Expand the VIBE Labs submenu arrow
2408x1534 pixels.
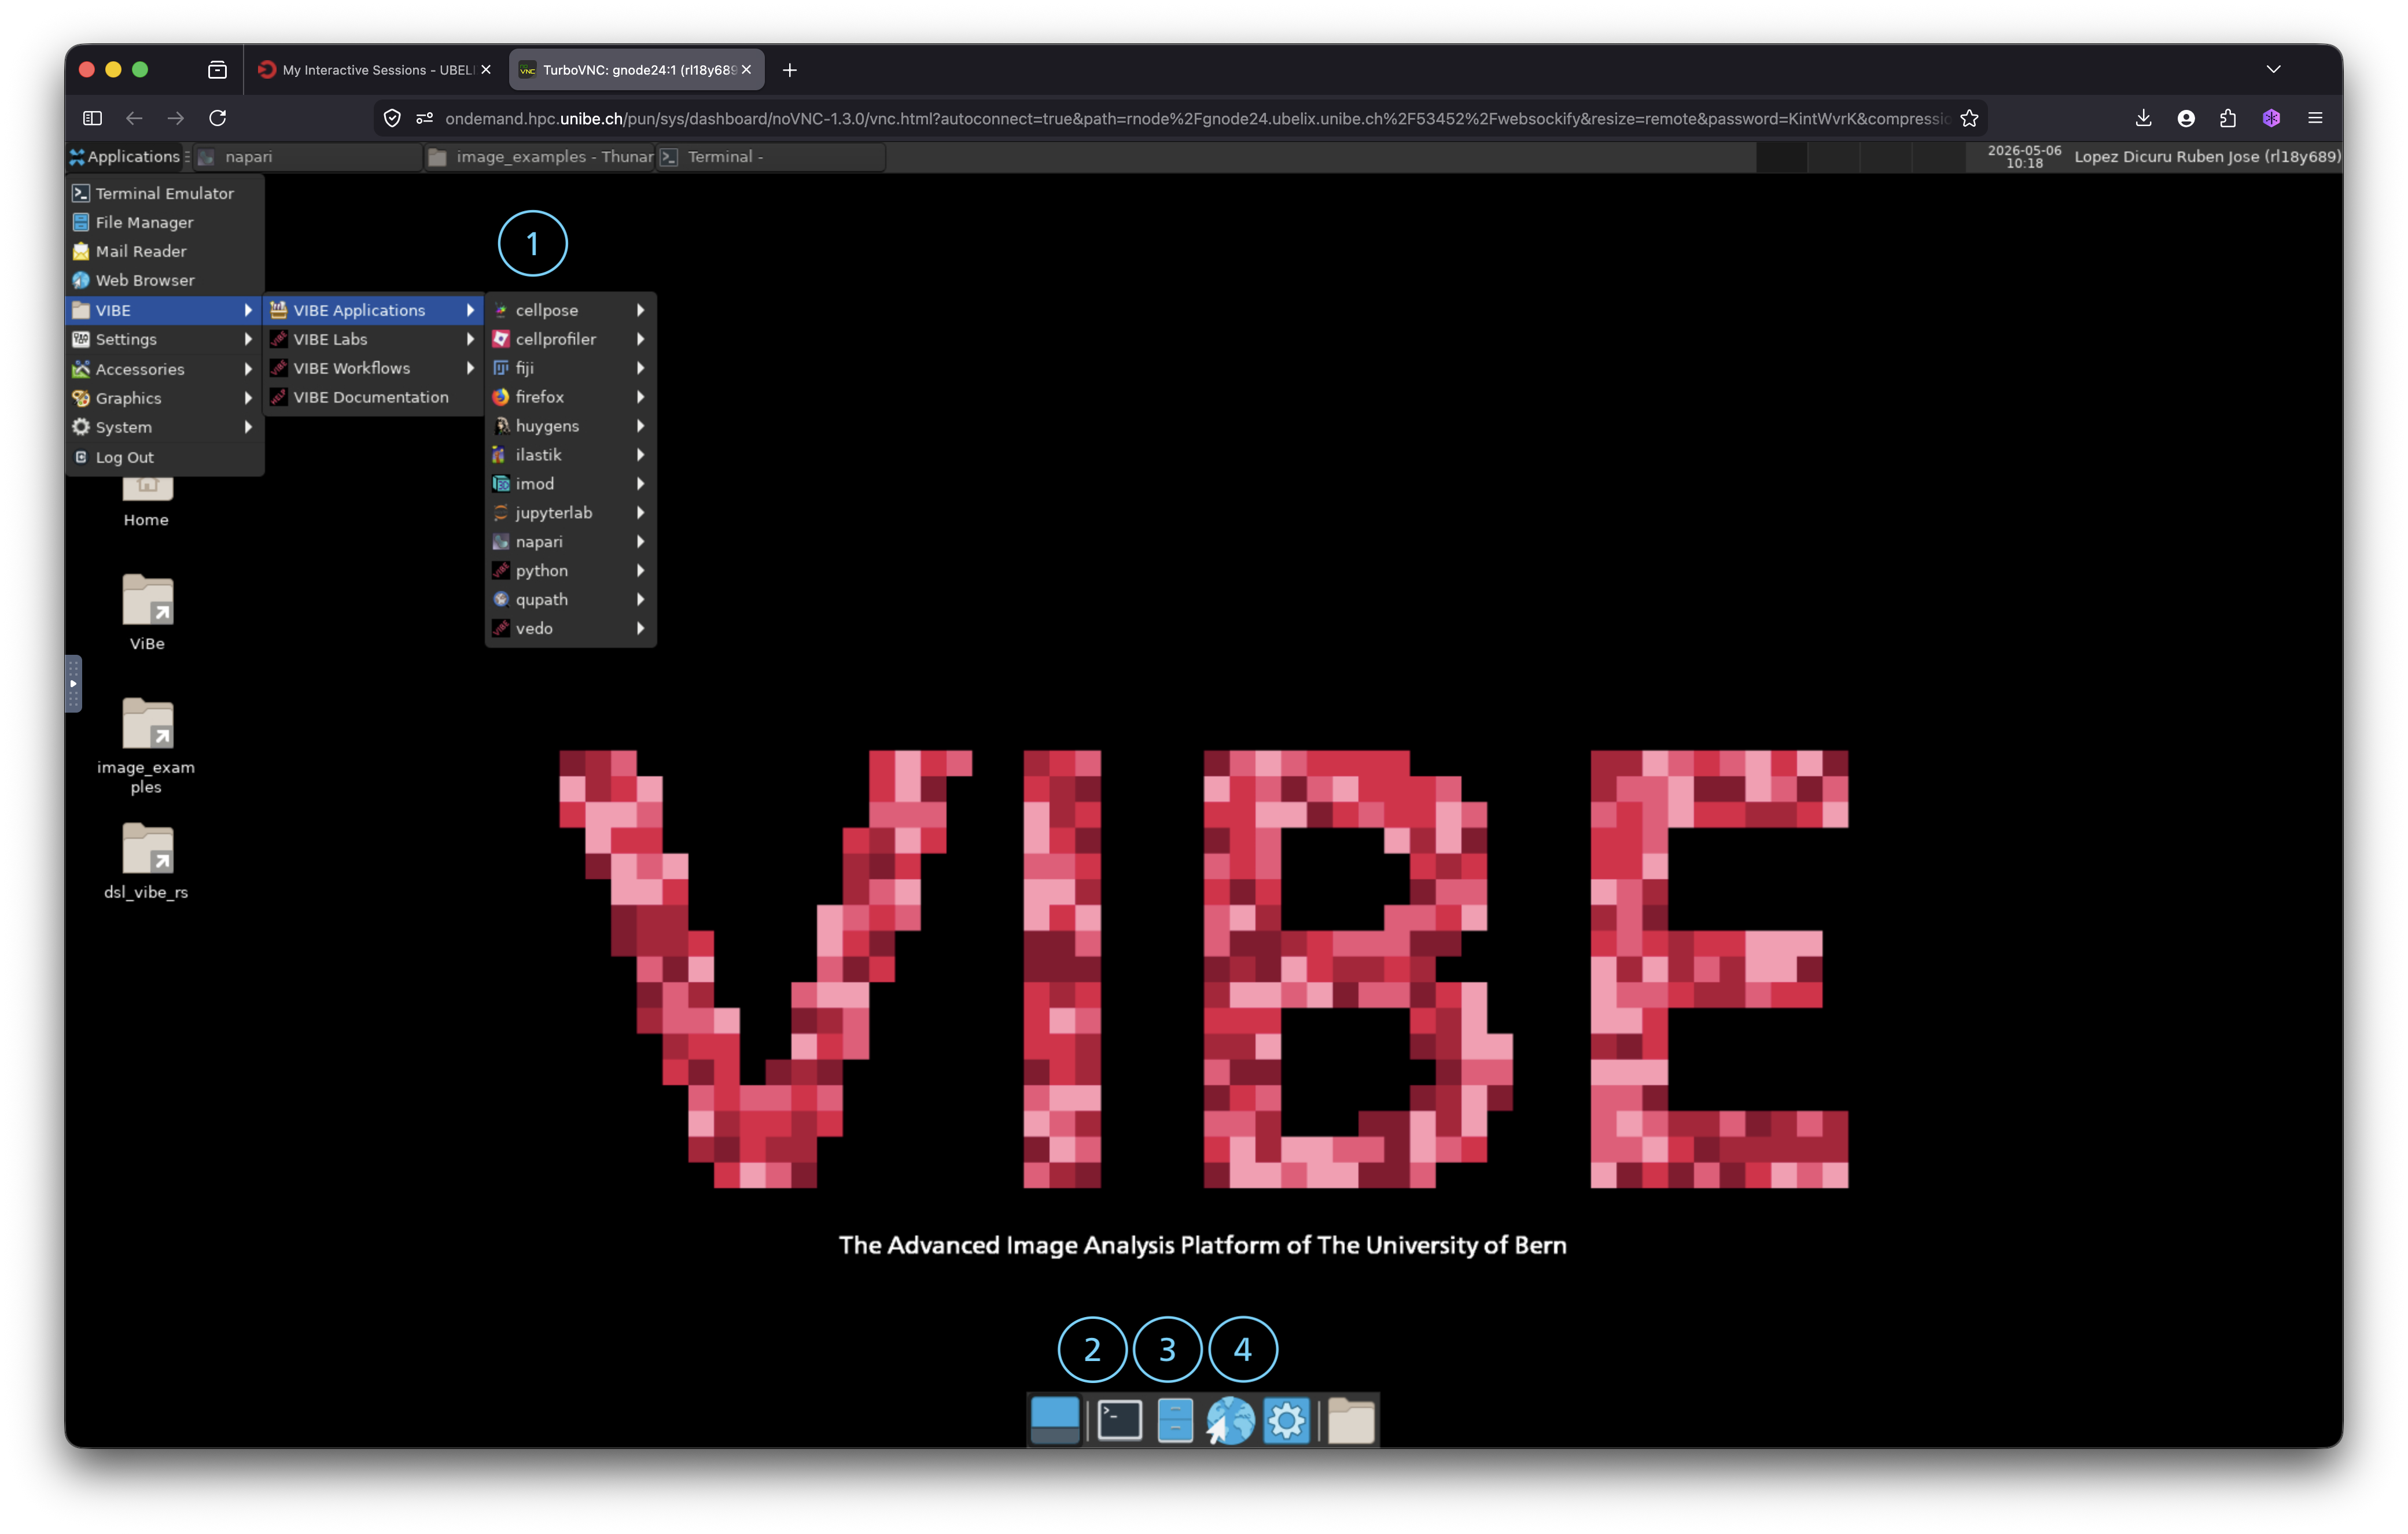470,339
